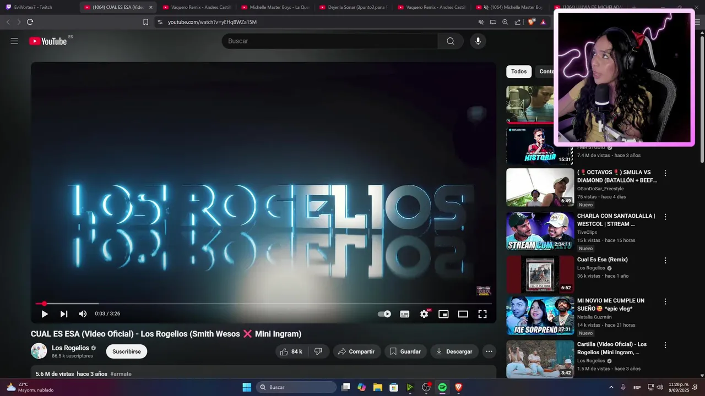The image size is (705, 396).
Task: Open the player settings gear
Action: coord(424,314)
